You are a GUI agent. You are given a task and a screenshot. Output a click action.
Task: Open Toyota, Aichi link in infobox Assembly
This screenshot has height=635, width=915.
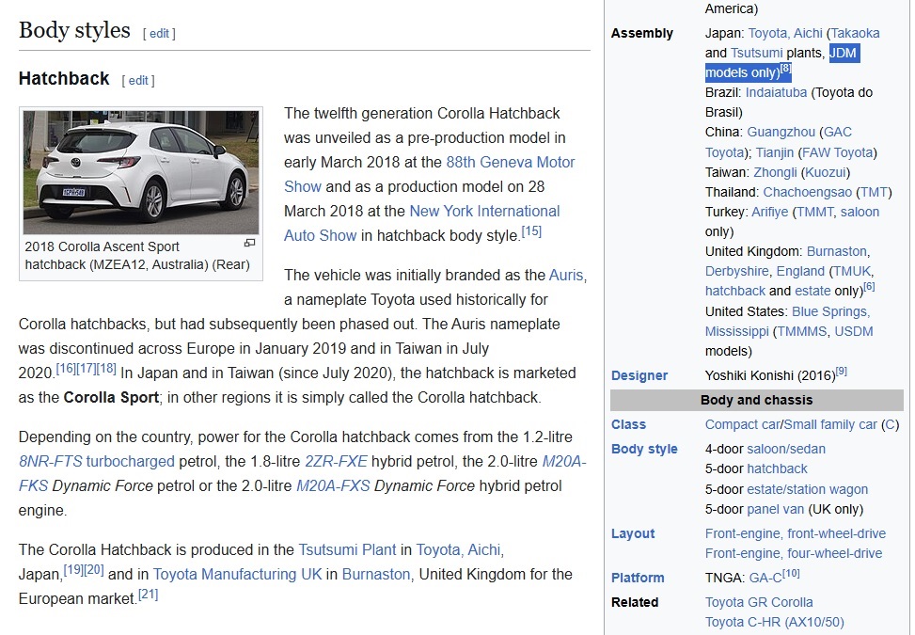[x=785, y=33]
